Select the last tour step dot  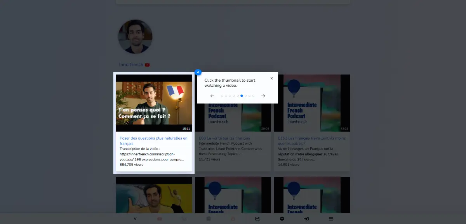[254, 96]
